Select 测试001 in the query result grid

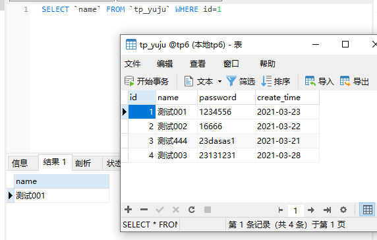pyautogui.click(x=61, y=196)
